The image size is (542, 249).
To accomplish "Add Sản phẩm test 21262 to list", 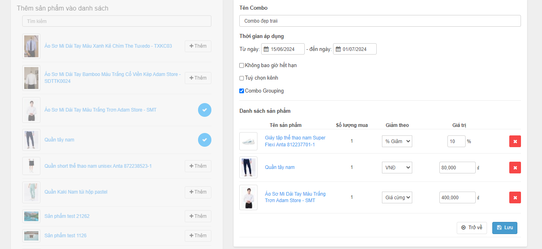I will (x=198, y=216).
